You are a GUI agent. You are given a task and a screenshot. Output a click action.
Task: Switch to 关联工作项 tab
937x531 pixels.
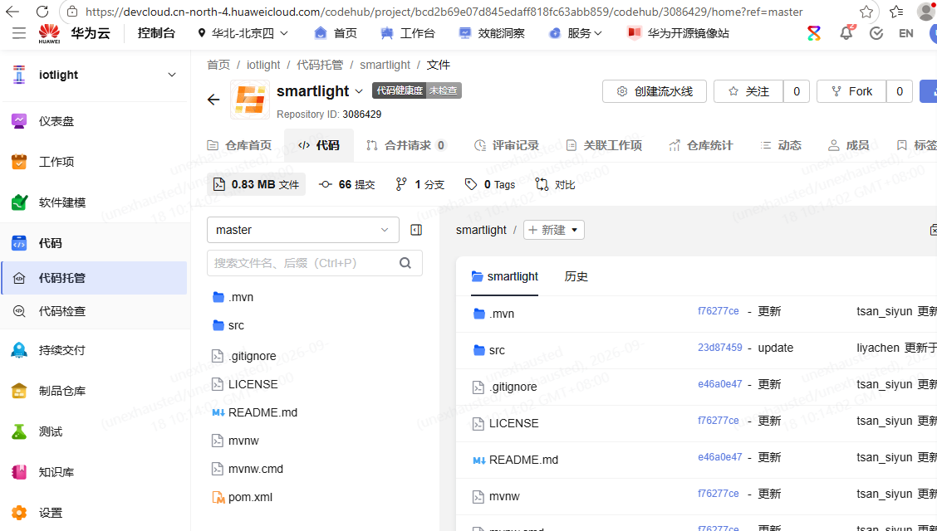[x=604, y=145]
